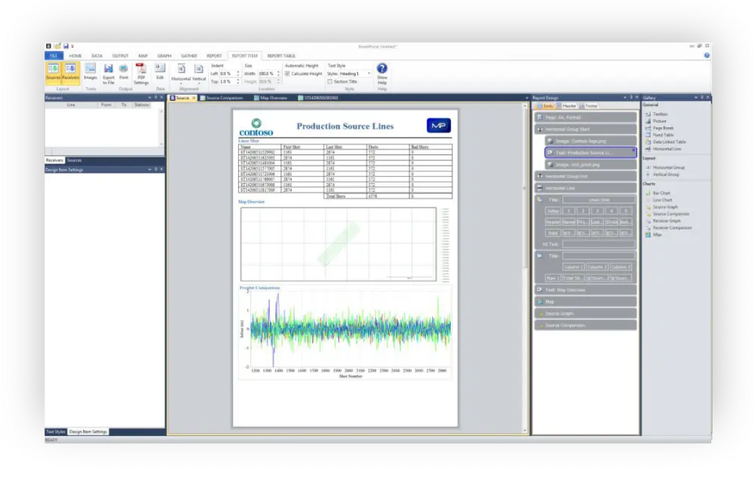The image size is (754, 485).
Task: Switch to the REPORT TABLE ribbon tab
Action: point(281,56)
